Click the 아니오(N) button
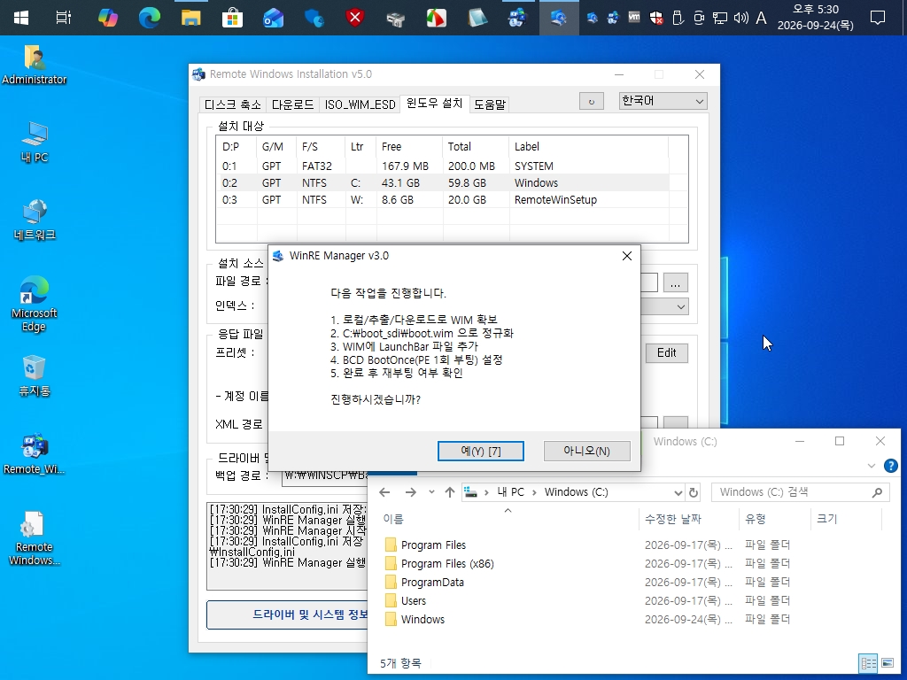This screenshot has height=680, width=907. pos(586,451)
